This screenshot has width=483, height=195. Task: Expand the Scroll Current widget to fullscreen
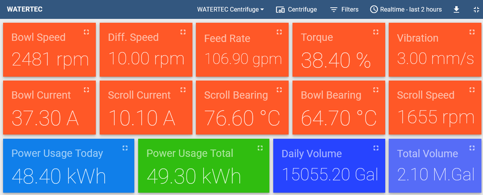(183, 89)
